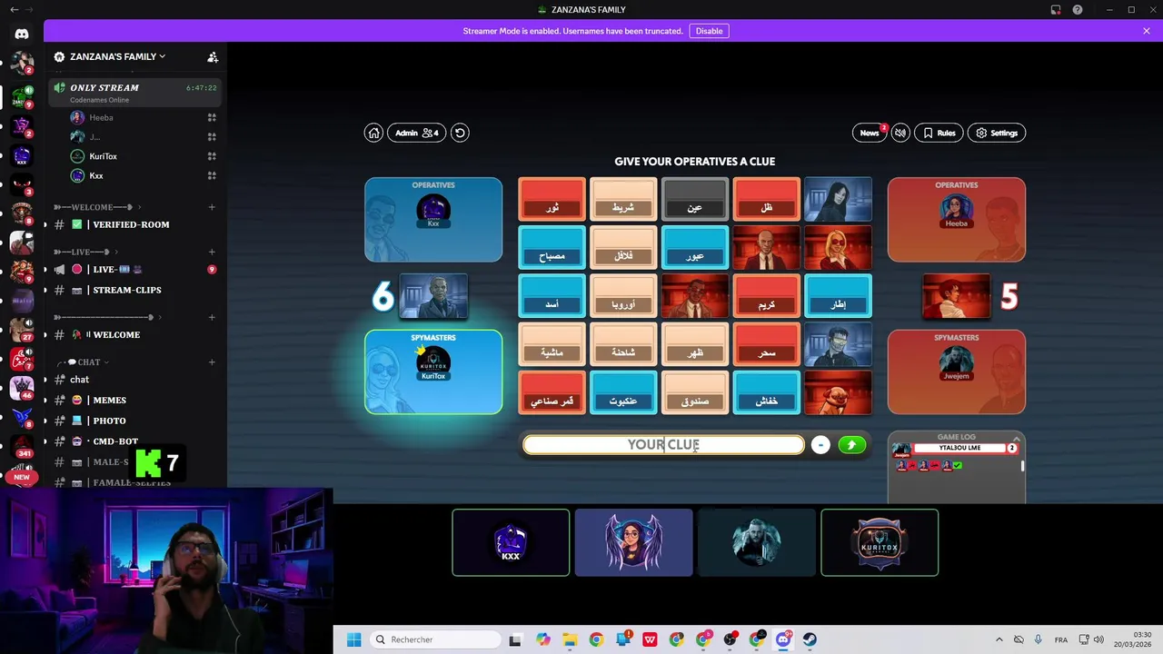Open Discord inbox icon in title bar

pyautogui.click(x=1056, y=9)
